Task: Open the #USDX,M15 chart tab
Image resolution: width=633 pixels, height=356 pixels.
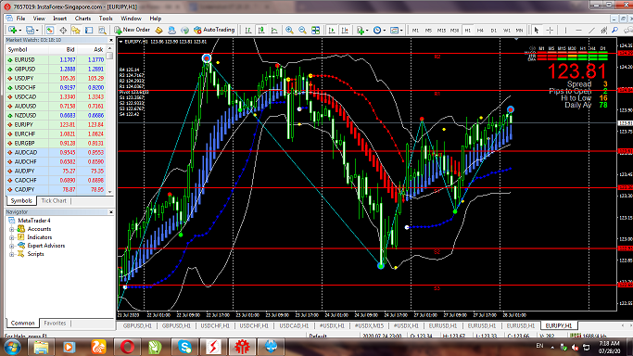Action: (369, 325)
